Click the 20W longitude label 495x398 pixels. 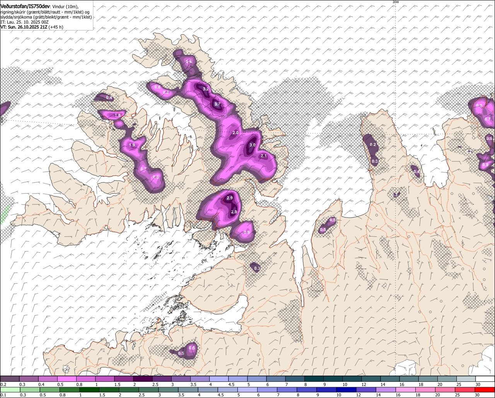pyautogui.click(x=395, y=2)
